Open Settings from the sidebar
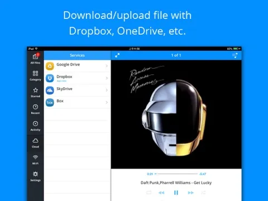 [35, 176]
